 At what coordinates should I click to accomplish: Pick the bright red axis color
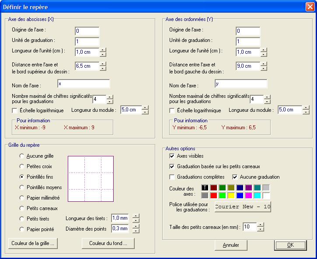click(x=214, y=196)
